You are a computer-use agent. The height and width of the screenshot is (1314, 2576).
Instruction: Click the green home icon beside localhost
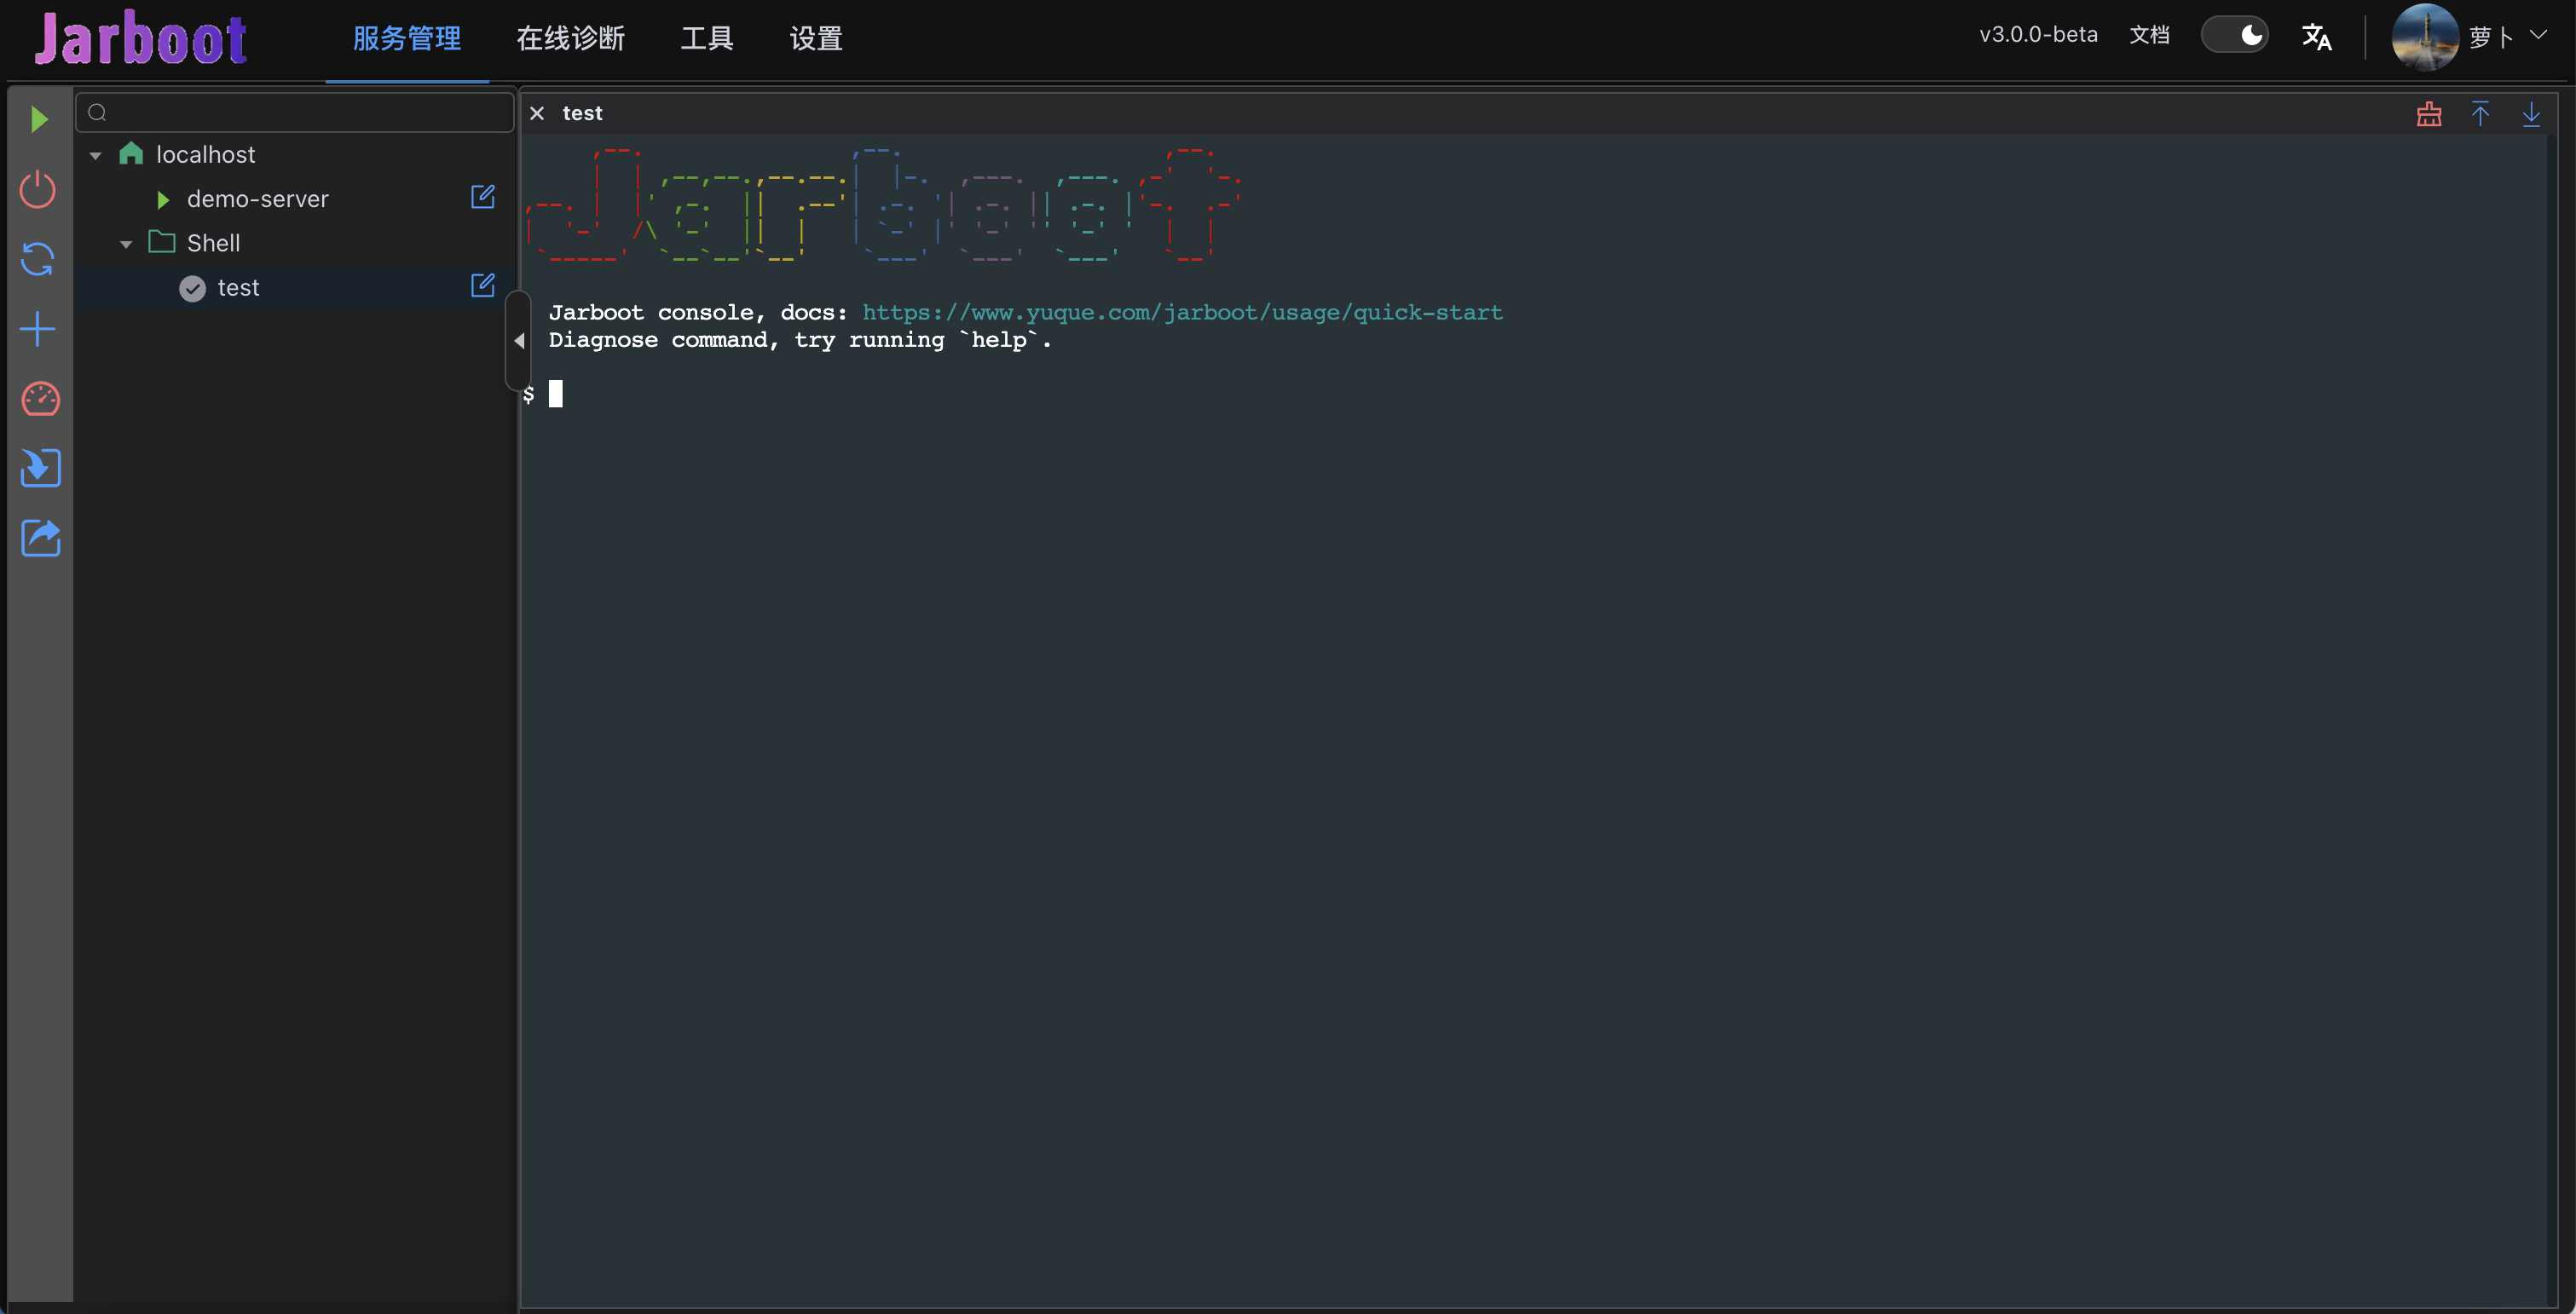click(x=131, y=153)
